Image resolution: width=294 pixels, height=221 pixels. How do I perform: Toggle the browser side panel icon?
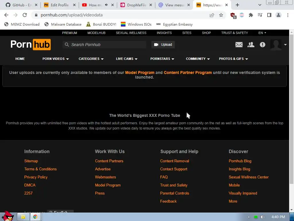[269, 15]
